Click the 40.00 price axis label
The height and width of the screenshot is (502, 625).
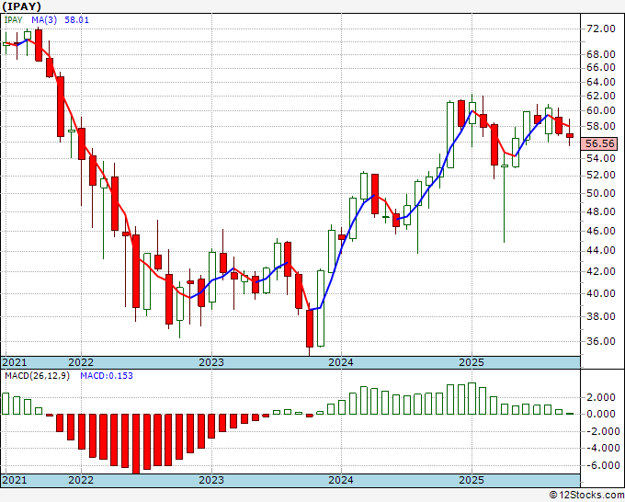click(x=601, y=293)
